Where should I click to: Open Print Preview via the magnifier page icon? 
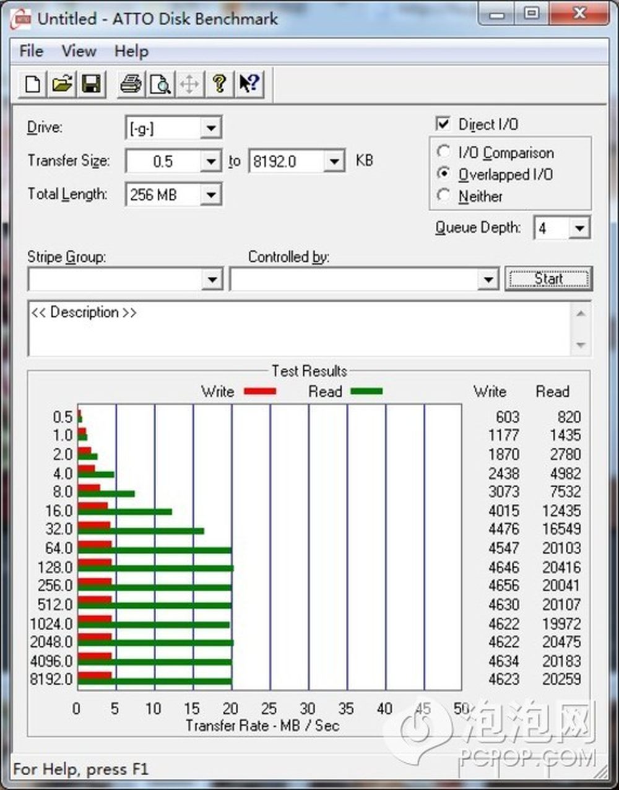(x=160, y=84)
